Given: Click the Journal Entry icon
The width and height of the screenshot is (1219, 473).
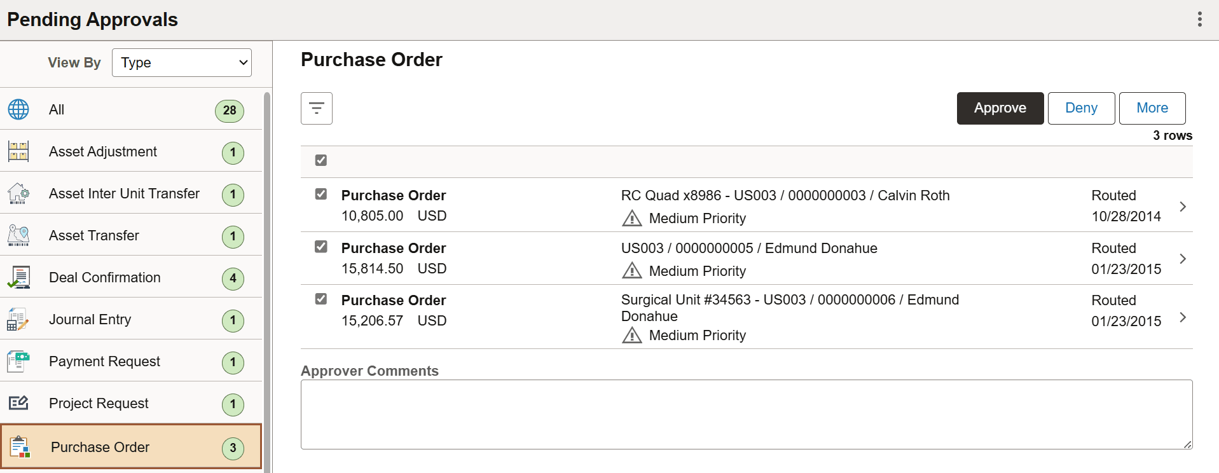Looking at the screenshot, I should (18, 319).
